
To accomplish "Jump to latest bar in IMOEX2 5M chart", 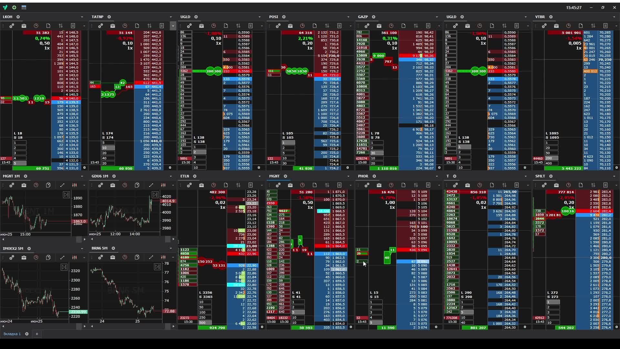I will 64,267.
